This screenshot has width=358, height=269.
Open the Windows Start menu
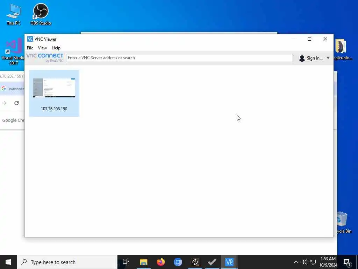tap(8, 262)
